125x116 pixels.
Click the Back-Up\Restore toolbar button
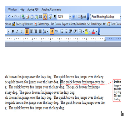click(22, 24)
